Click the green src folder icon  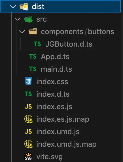(28, 19)
